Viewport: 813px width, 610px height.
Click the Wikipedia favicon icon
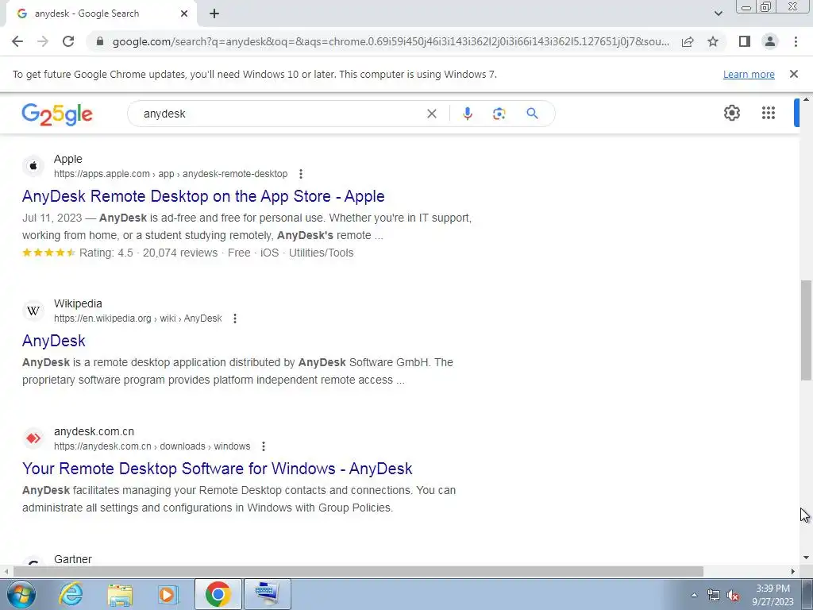coord(33,311)
